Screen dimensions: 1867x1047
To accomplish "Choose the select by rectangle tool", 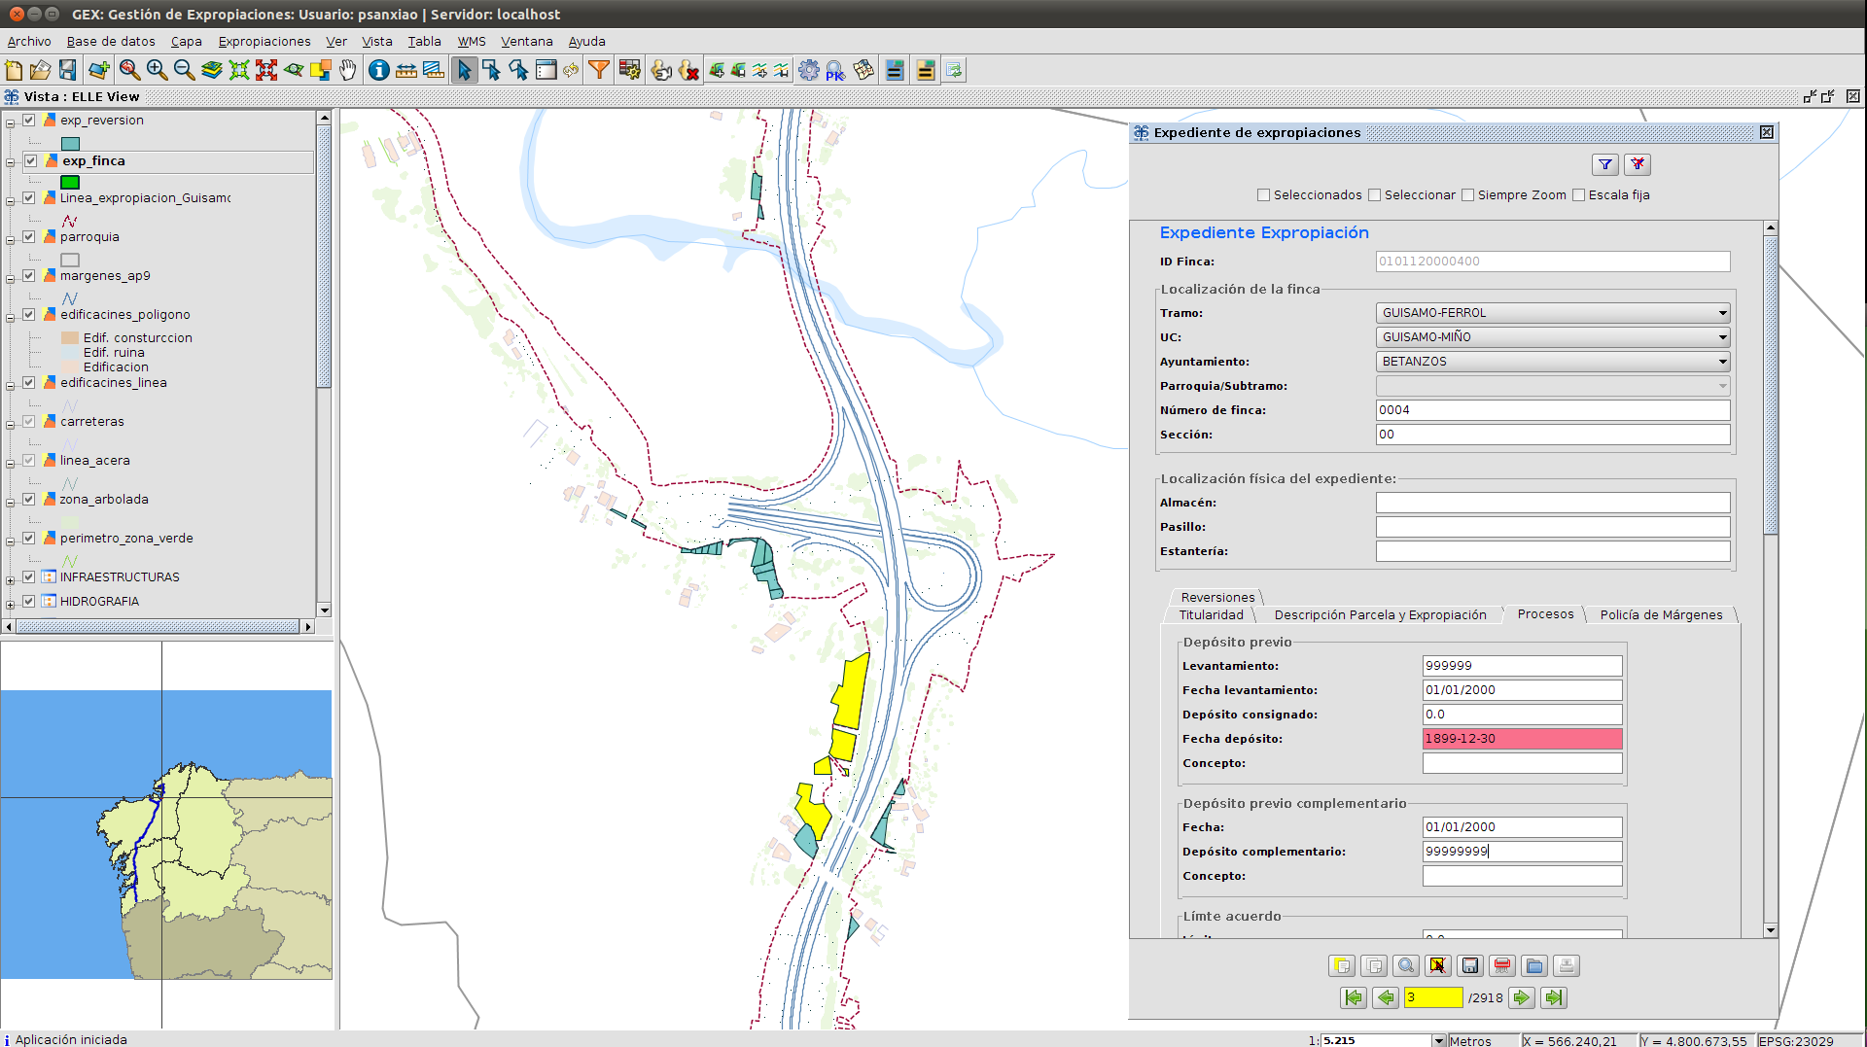I will click(x=492, y=70).
